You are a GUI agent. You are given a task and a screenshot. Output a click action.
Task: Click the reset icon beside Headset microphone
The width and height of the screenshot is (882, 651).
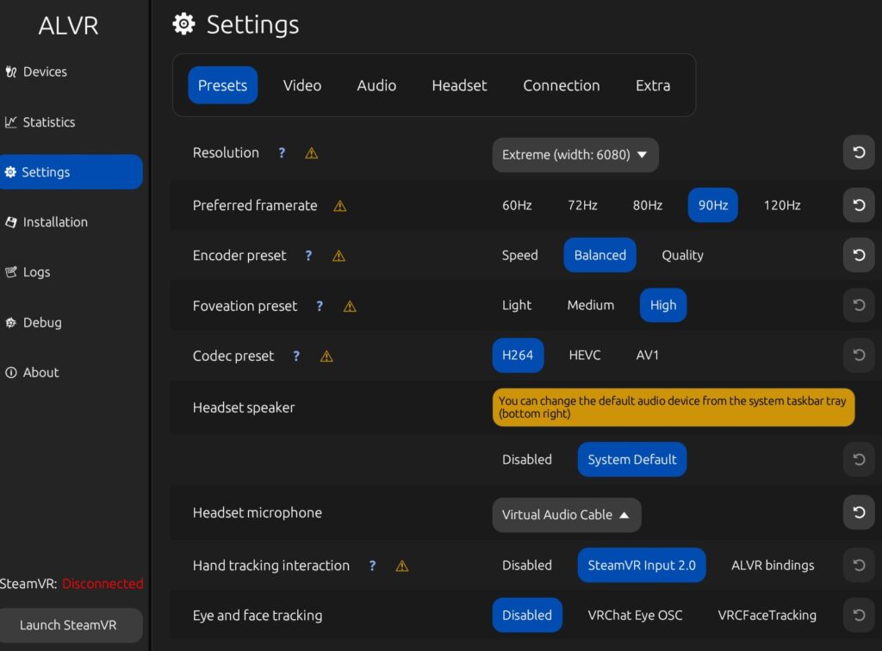[858, 513]
